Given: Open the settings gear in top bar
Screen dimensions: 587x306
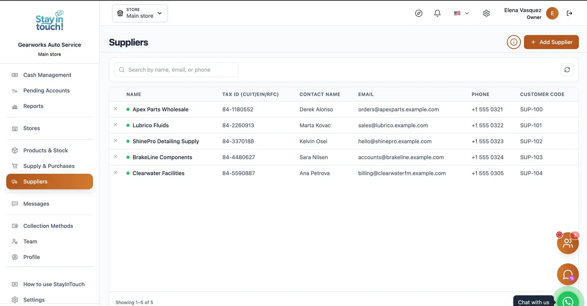Looking at the screenshot, I should coord(486,13).
